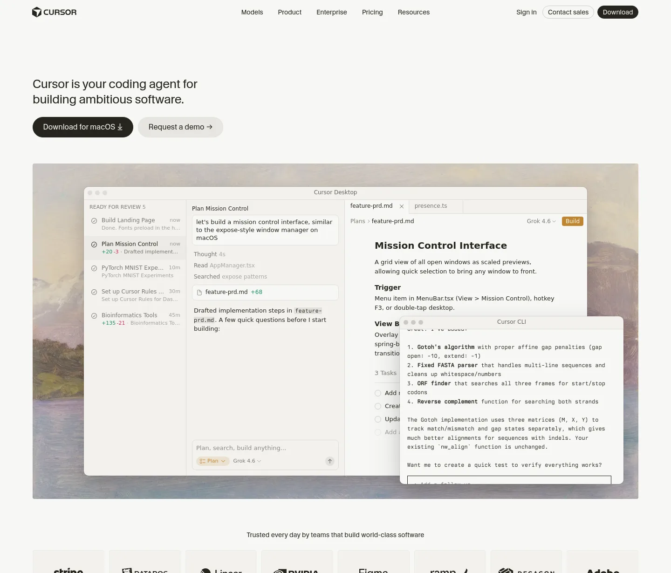Go to the Pricing page
Image resolution: width=671 pixels, height=573 pixels.
(372, 12)
